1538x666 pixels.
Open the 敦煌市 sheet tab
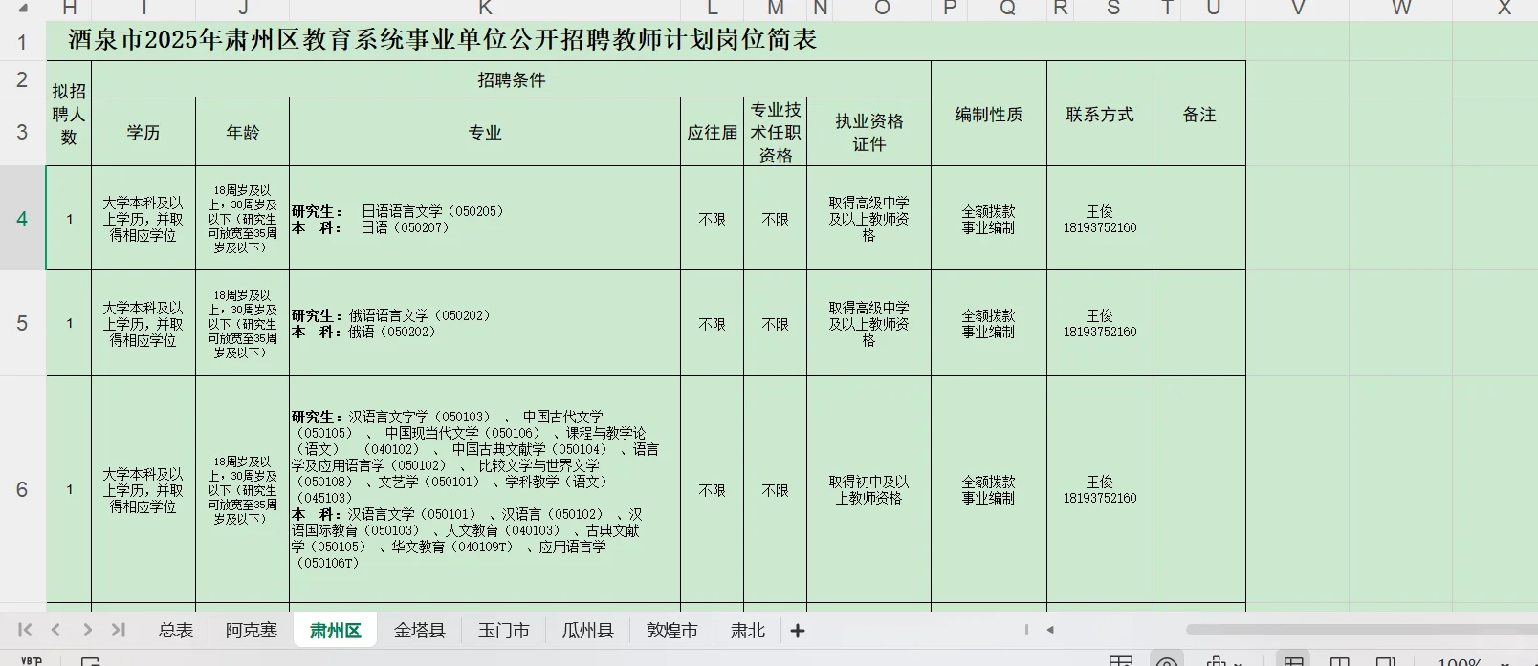click(x=672, y=631)
